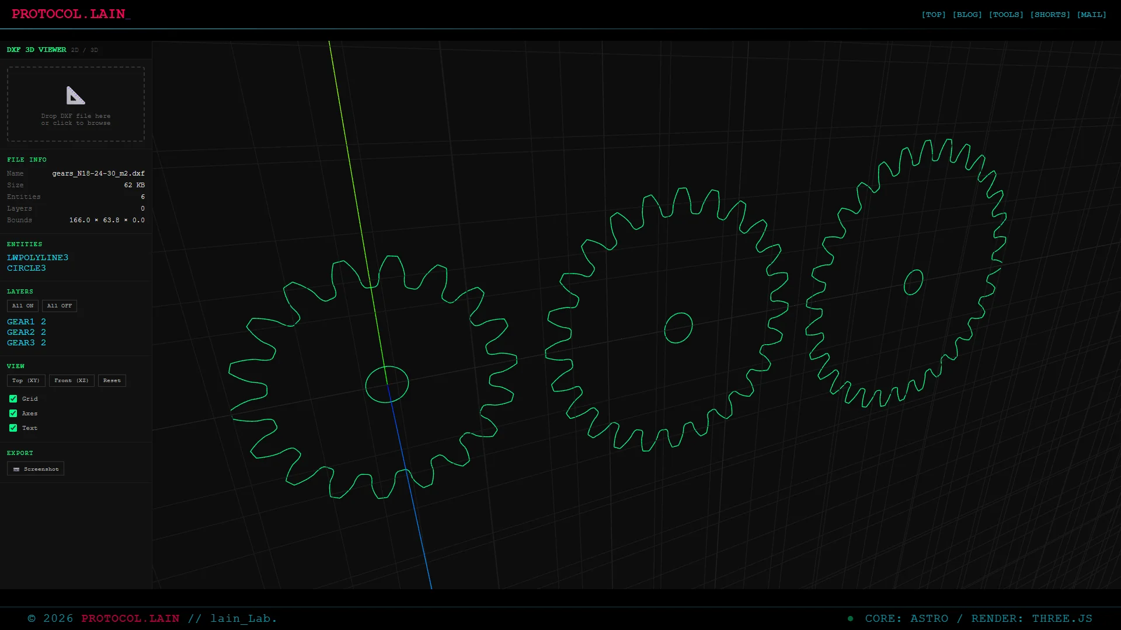Viewport: 1121px width, 630px height.
Task: Go to the [TOOLS] page
Action: (x=1006, y=15)
